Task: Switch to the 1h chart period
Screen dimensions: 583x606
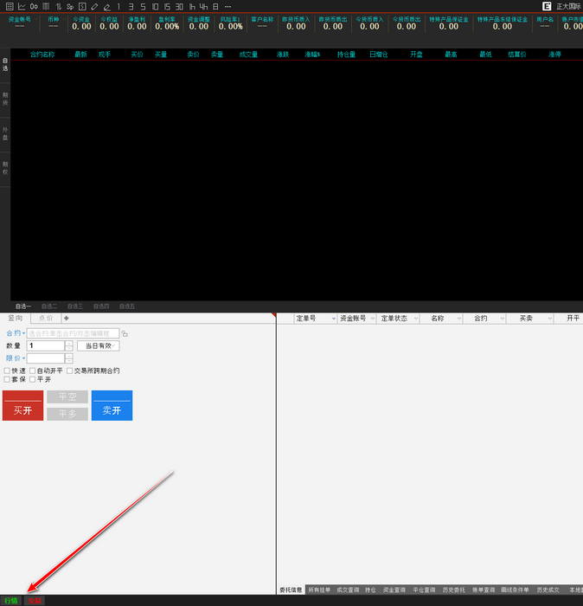Action: [x=191, y=6]
